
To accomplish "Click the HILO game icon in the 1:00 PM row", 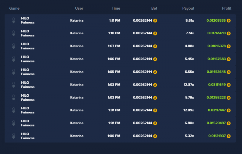I will click(14, 136).
